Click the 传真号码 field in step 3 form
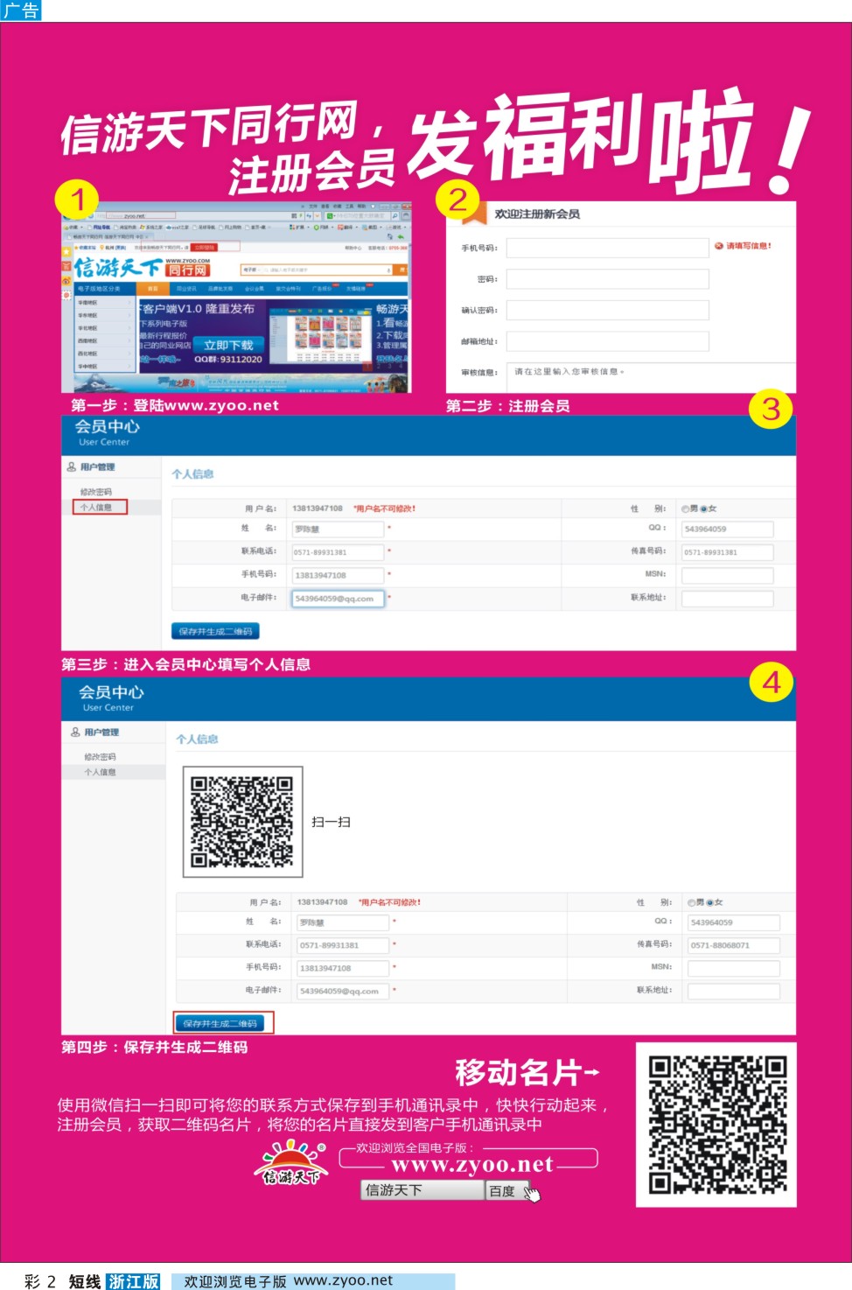852x1290 pixels. click(728, 552)
